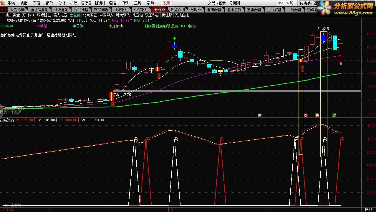Select stock tab 科大讯飞
376x212 pixels.
tap(123, 15)
